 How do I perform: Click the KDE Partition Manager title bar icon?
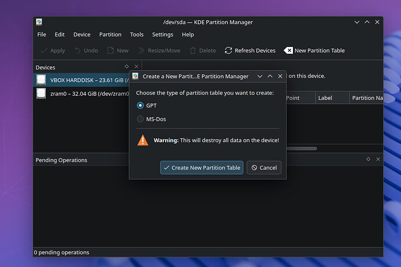click(x=39, y=22)
